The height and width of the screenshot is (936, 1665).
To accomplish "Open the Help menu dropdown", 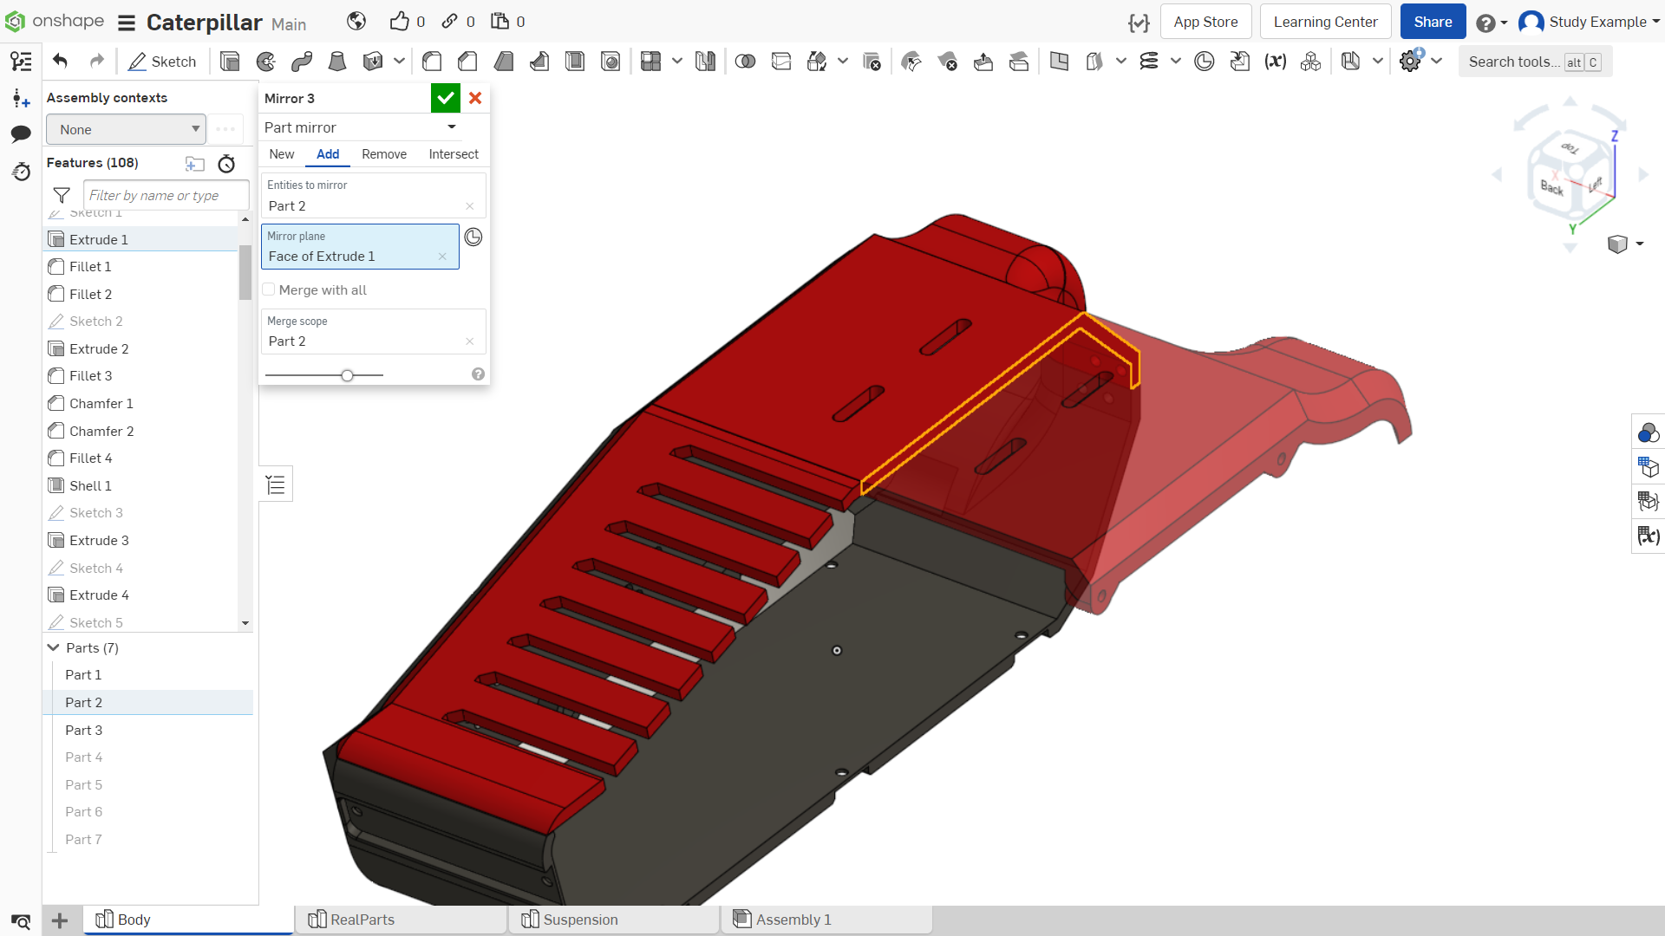I will [x=1492, y=23].
